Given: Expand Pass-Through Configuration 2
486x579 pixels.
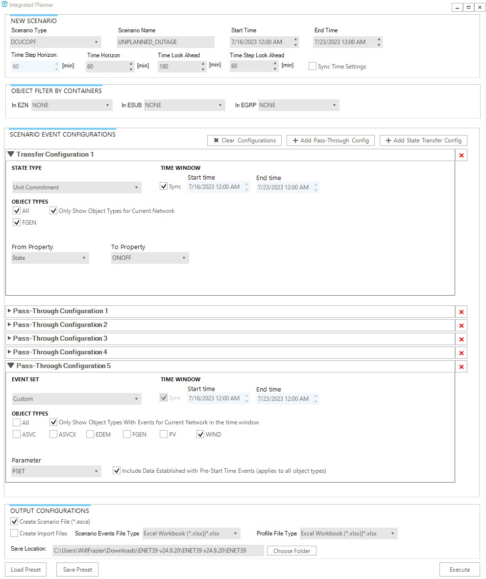Looking at the screenshot, I should tap(9, 324).
